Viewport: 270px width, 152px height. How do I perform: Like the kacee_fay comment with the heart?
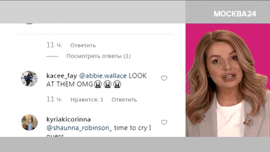pos(164,78)
